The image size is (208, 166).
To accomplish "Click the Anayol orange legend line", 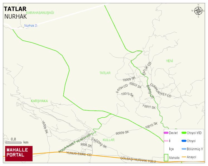I will tap(184, 157).
